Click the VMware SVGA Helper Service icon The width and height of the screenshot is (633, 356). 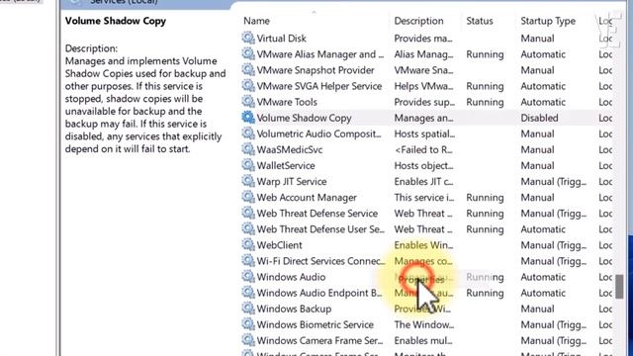tap(248, 86)
